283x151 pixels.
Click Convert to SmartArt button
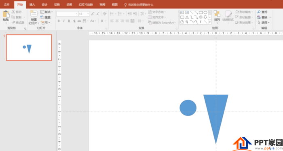coord(162,23)
